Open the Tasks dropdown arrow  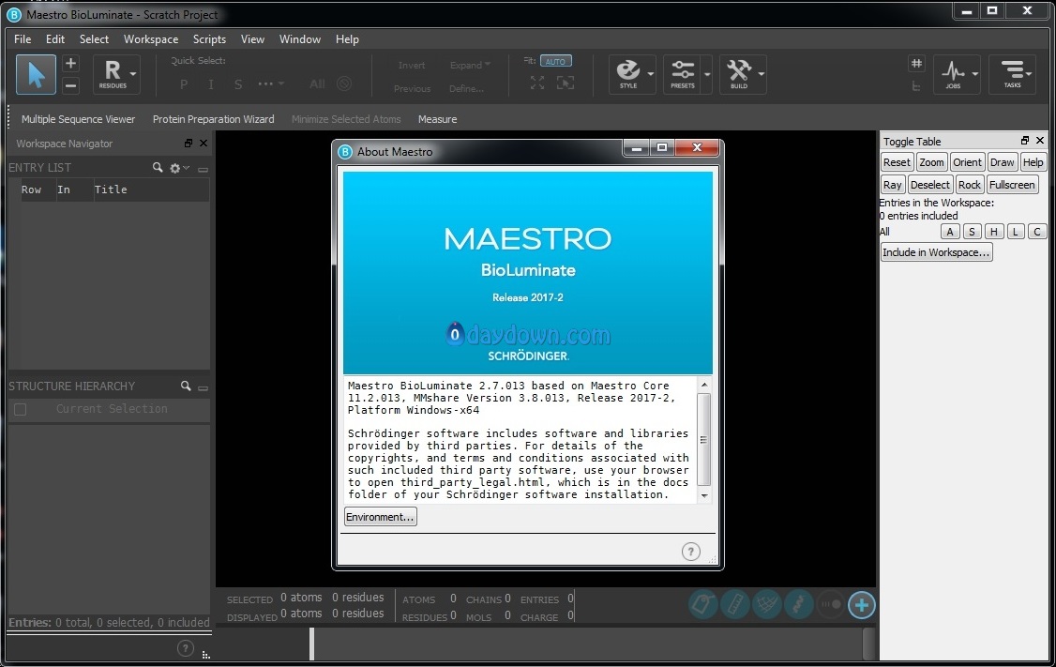pyautogui.click(x=1029, y=74)
